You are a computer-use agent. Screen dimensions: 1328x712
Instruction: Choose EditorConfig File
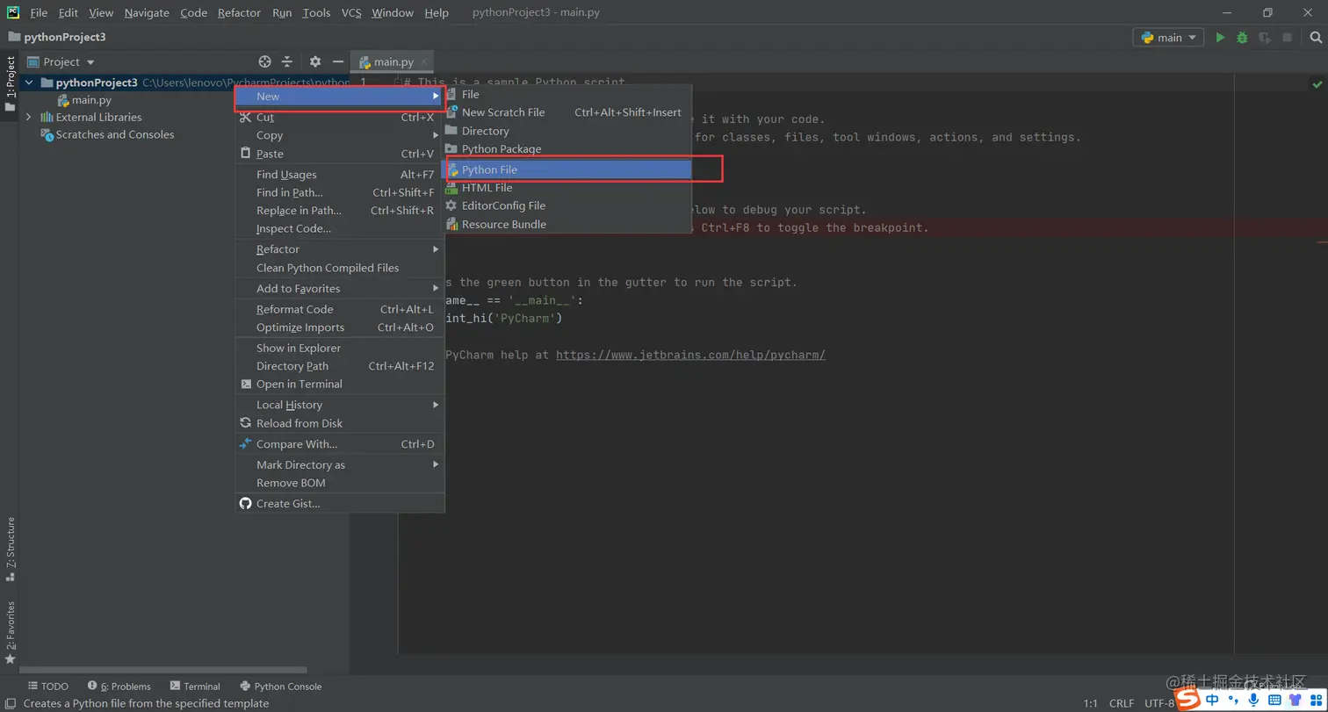(x=567, y=205)
